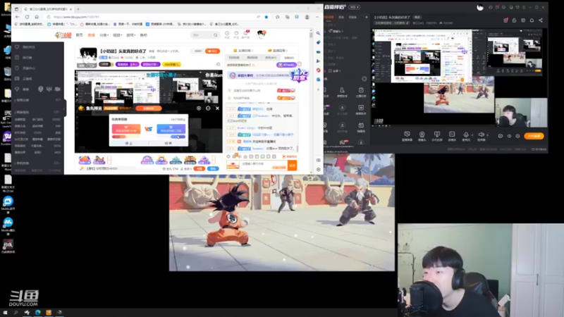Click the blue progress bar in the prediction dialog
Image resolution: width=564 pixels, height=317 pixels.
[x=171, y=137]
